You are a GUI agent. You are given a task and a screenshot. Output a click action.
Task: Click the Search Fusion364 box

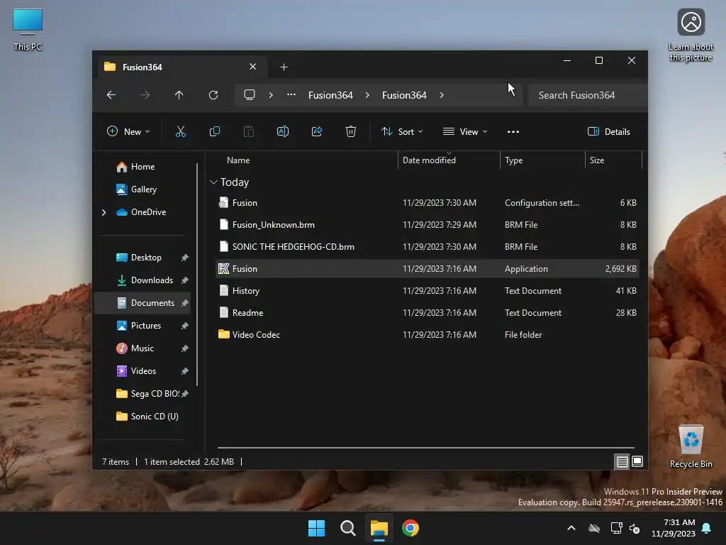[588, 95]
